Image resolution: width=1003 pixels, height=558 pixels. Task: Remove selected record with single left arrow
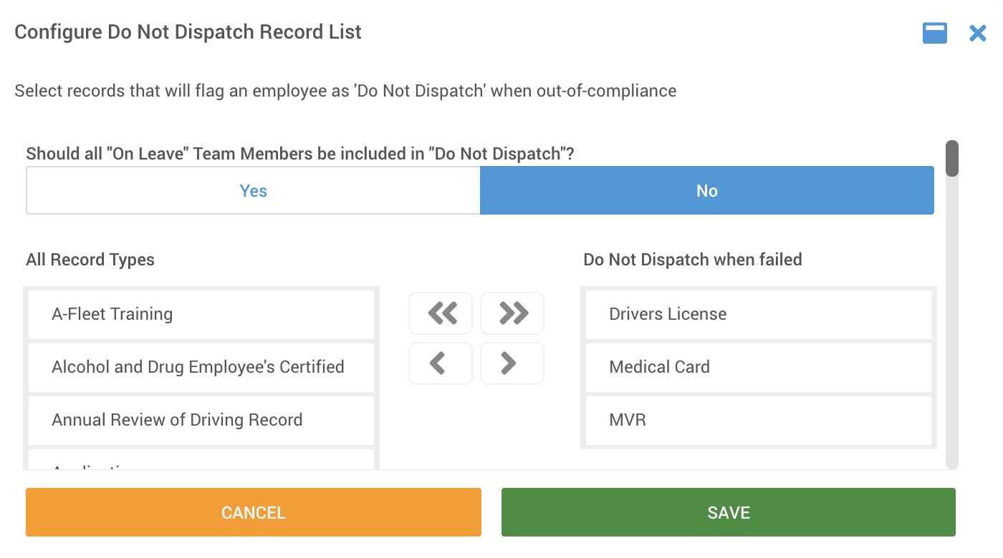(x=441, y=363)
